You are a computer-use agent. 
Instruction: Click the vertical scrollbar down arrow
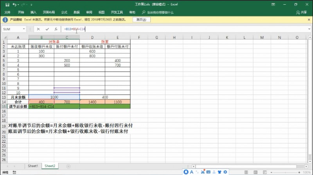coord(310,161)
